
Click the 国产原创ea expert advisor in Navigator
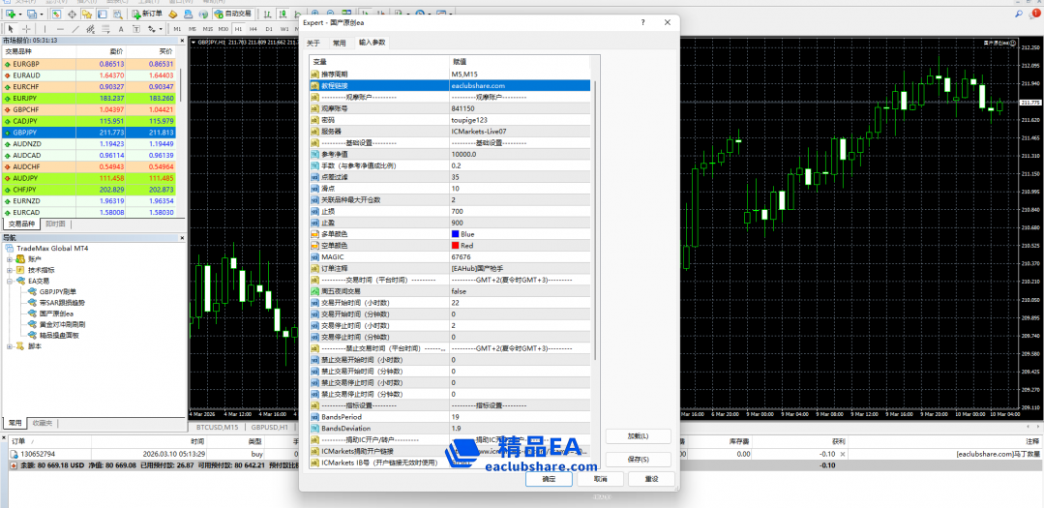click(57, 314)
